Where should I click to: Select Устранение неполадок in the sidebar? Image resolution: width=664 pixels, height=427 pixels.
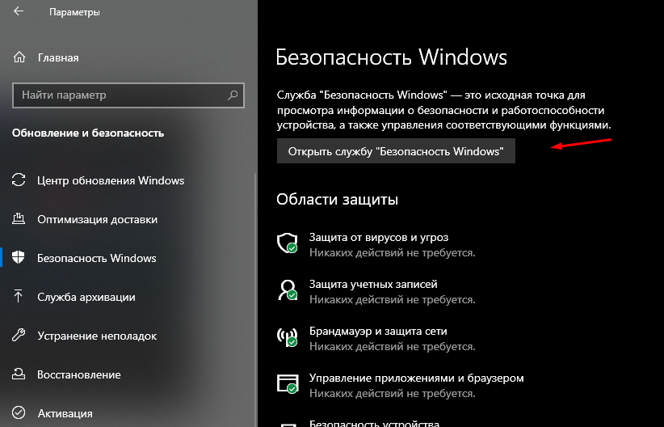click(x=97, y=336)
